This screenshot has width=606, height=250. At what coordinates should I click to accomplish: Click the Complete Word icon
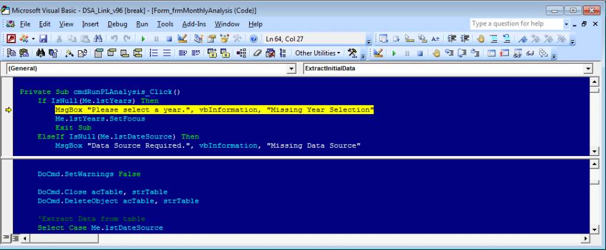click(435, 38)
